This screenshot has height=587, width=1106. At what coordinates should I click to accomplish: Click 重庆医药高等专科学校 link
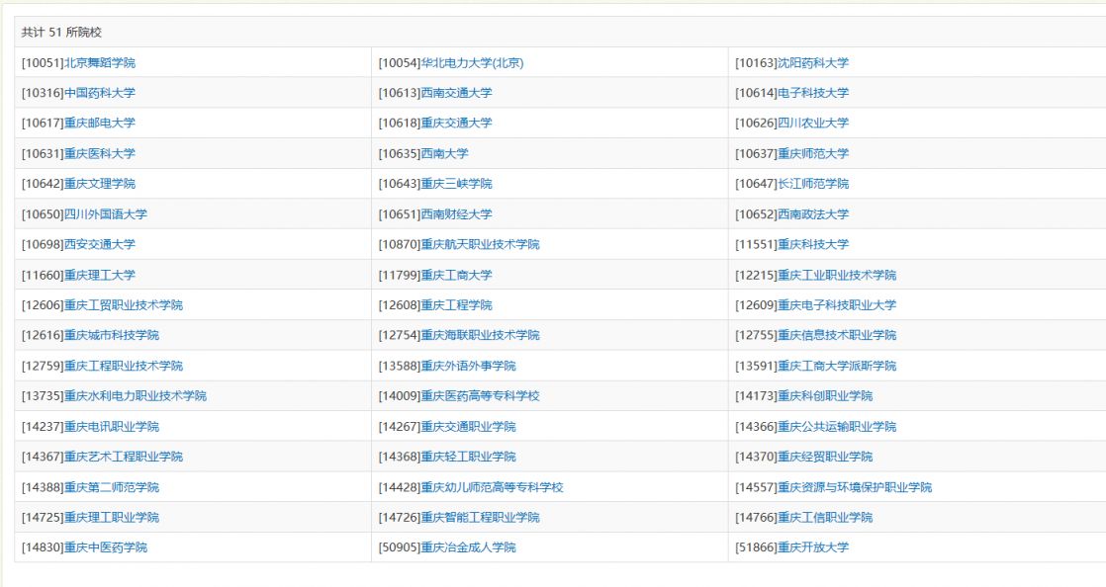(x=481, y=396)
